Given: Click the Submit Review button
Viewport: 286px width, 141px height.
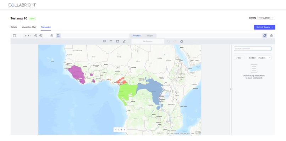Looking at the screenshot, I should click(x=264, y=27).
